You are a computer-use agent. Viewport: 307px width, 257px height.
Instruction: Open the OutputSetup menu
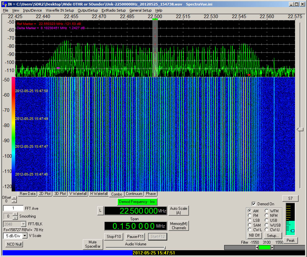pos(88,10)
